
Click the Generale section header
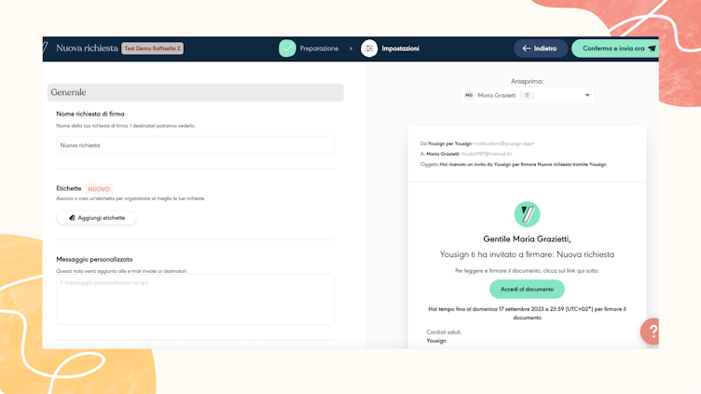tap(196, 92)
